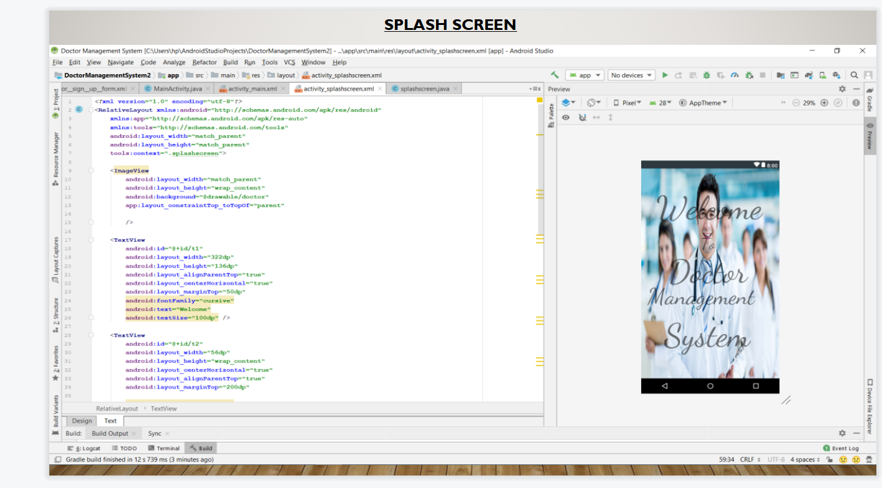
Task: Switch to the Design editor tab
Action: pos(82,421)
